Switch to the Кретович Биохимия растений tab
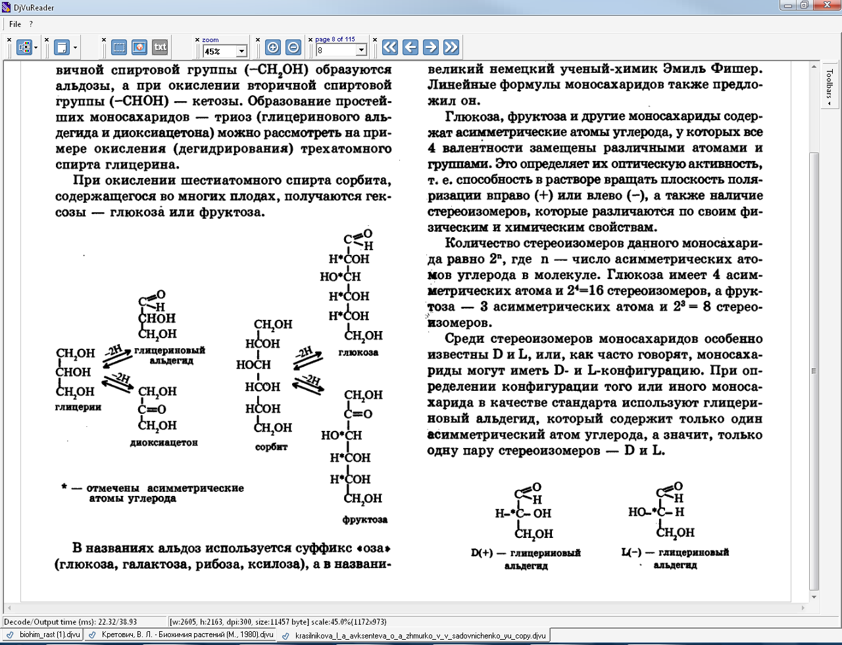Viewport: 842px width, 645px height. pyautogui.click(x=181, y=635)
